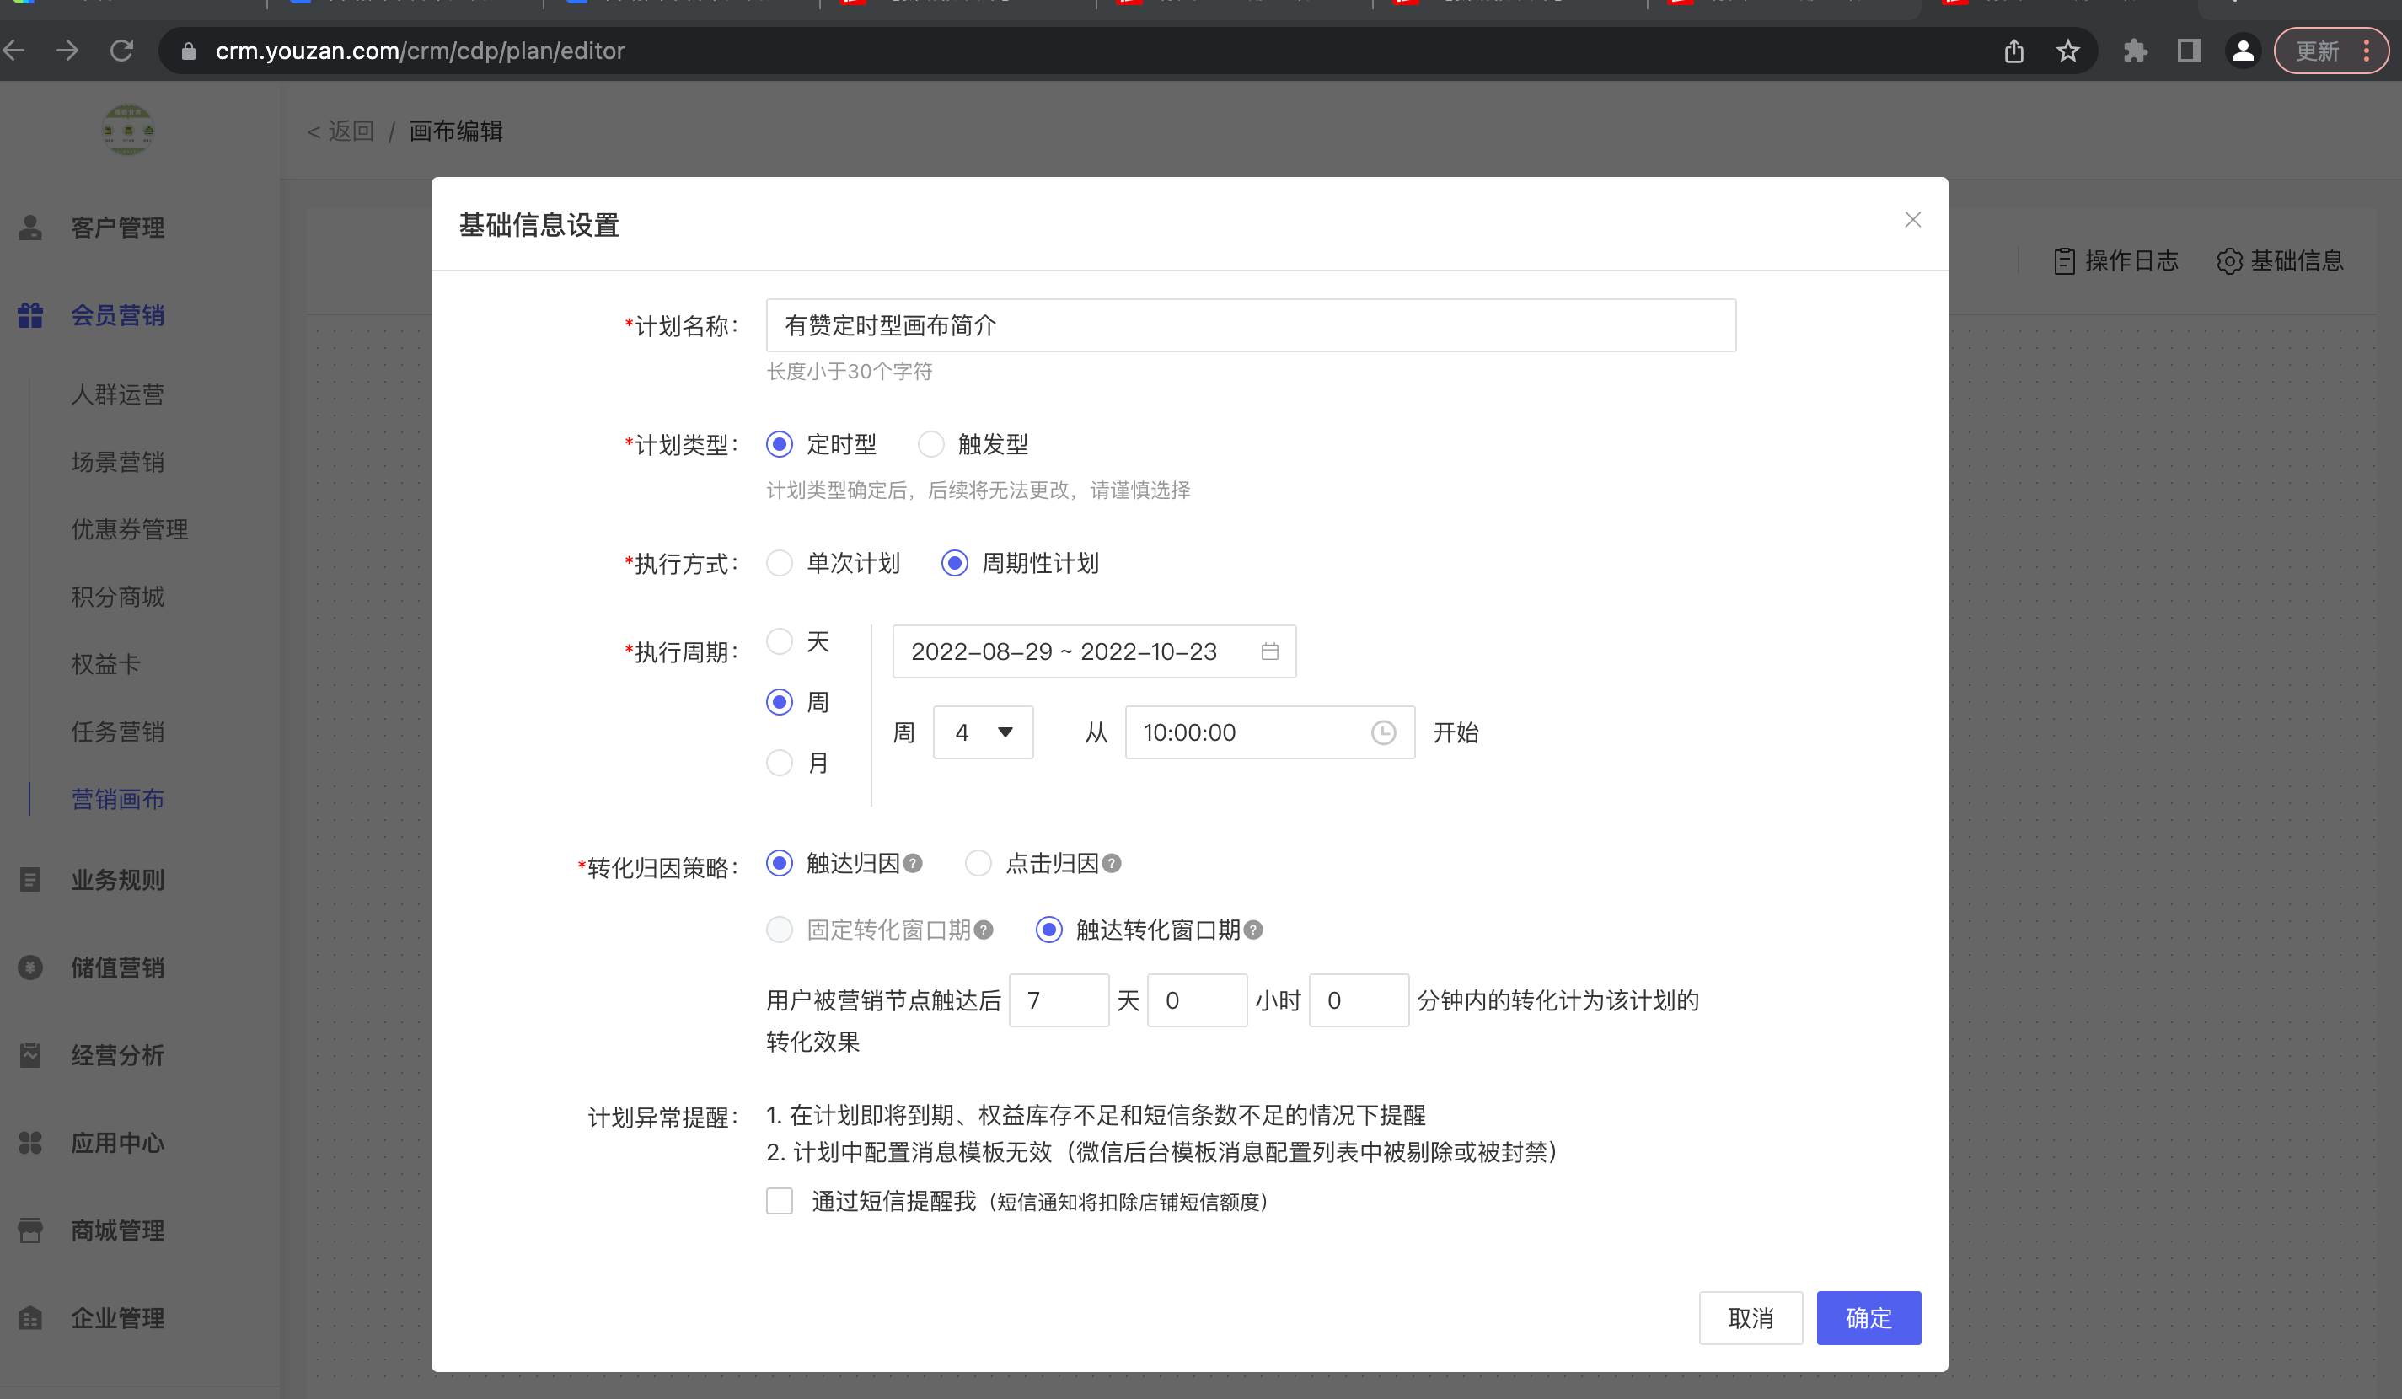Click the 返回 back link
Screen dimensions: 2402x1399
click(340, 131)
